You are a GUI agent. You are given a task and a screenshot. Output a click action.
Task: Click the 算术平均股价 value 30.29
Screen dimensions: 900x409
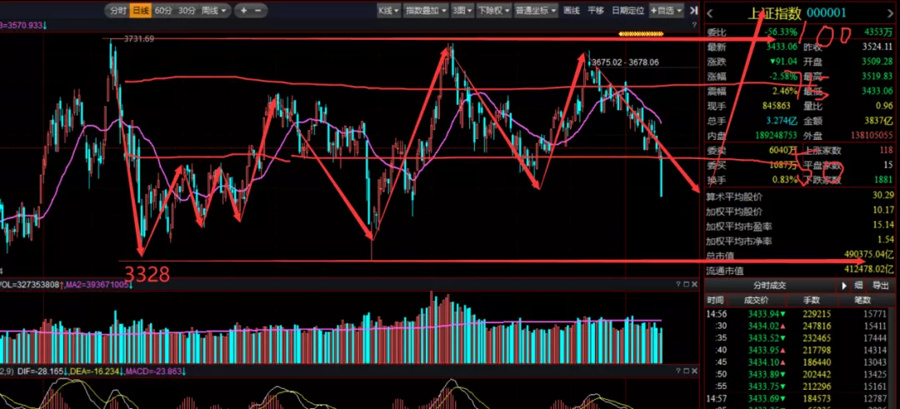click(x=883, y=197)
